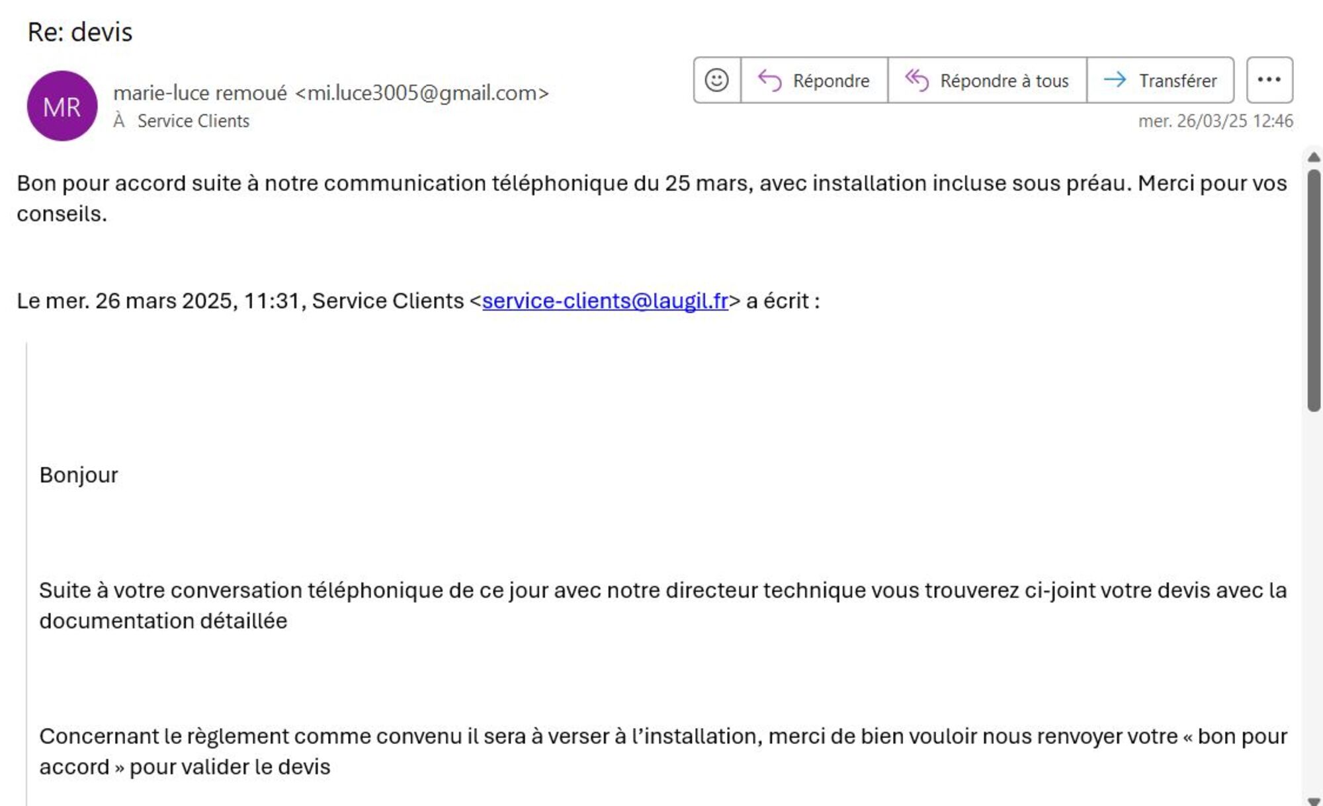The width and height of the screenshot is (1323, 806).
Task: Click the vertical scrollbar thumb
Action: click(x=1314, y=291)
